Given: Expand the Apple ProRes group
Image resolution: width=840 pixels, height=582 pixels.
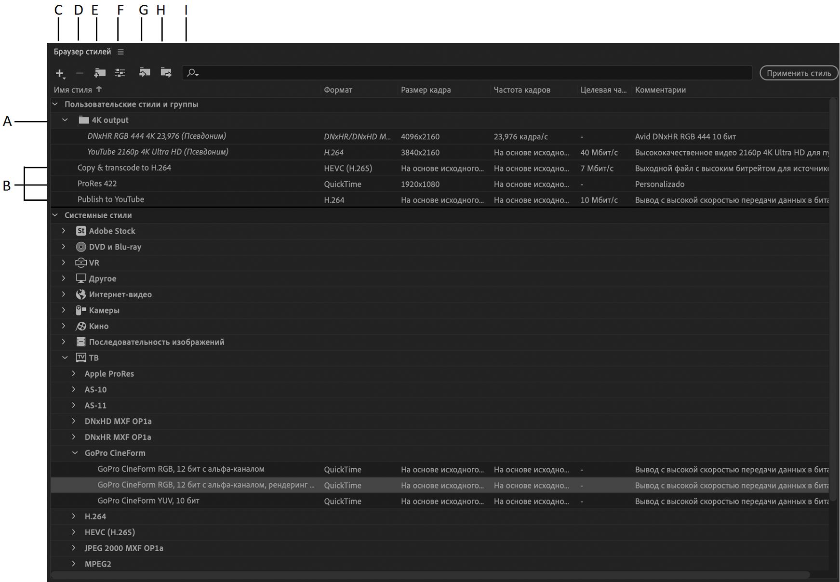Looking at the screenshot, I should pyautogui.click(x=74, y=373).
